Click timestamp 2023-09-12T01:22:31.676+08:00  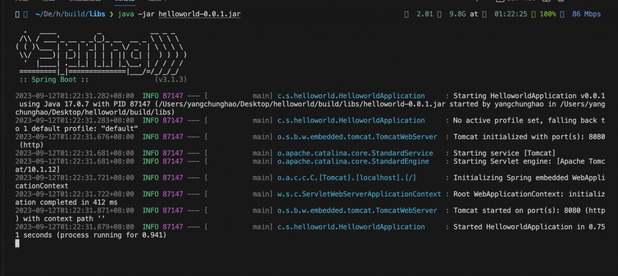tap(74, 137)
